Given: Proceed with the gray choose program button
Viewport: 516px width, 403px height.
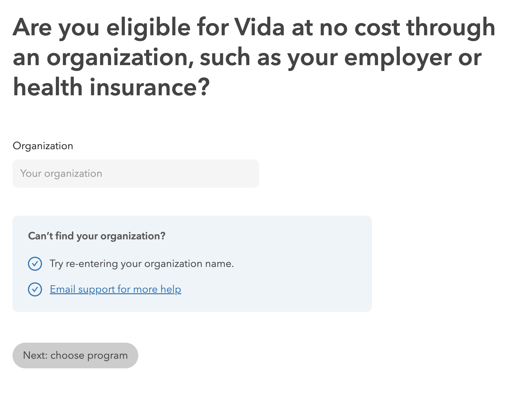Looking at the screenshot, I should pyautogui.click(x=75, y=356).
